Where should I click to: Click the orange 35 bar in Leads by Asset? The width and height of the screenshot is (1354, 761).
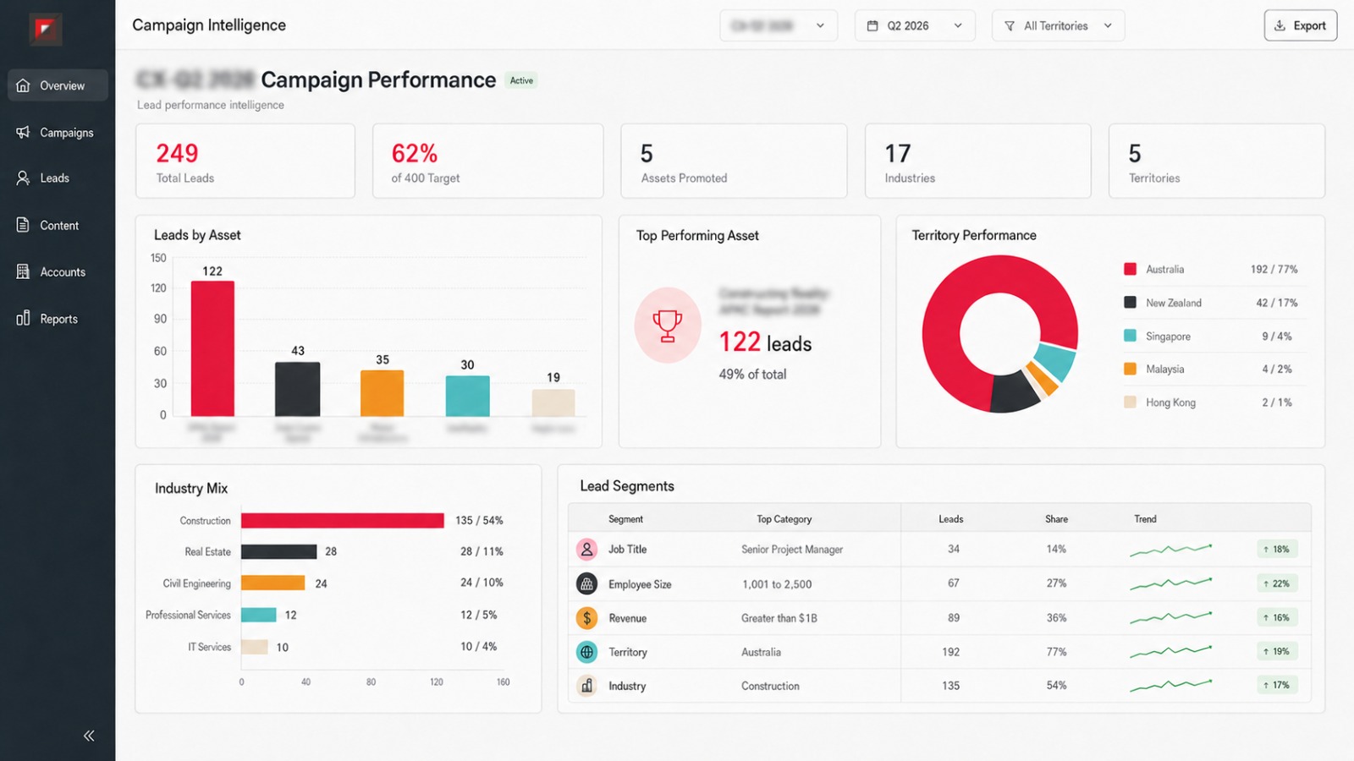383,393
